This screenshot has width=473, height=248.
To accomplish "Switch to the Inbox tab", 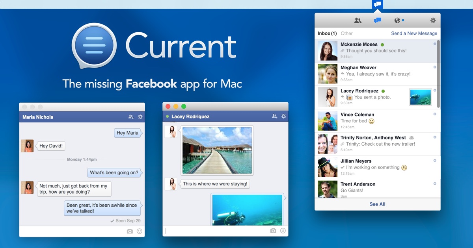I will 327,33.
